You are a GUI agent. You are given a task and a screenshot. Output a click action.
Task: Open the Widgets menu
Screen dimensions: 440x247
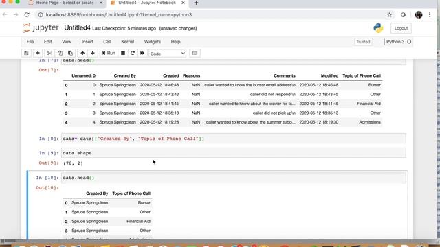153,42
